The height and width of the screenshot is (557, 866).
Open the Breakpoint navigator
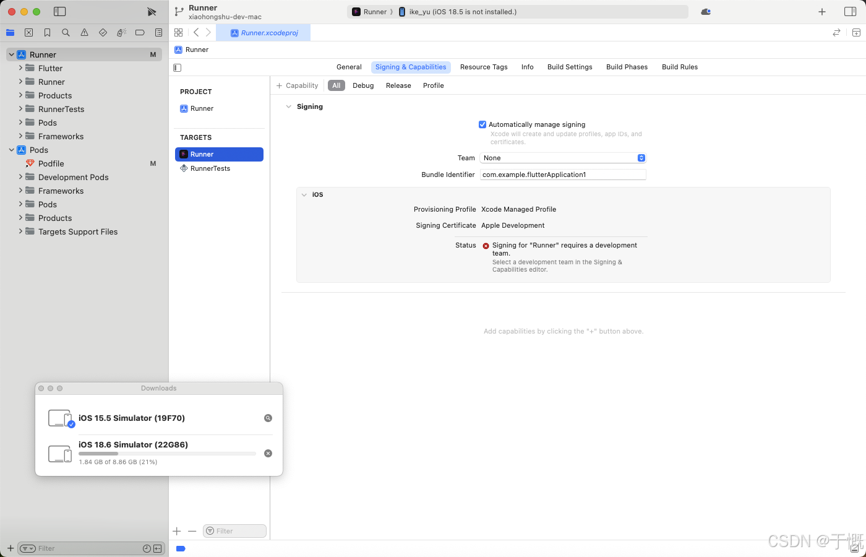(140, 33)
